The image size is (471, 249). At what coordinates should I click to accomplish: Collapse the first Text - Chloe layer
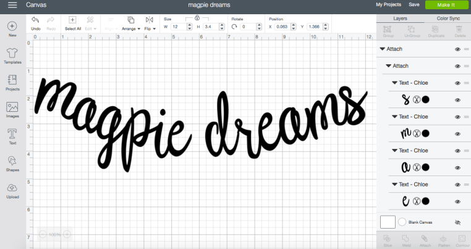click(395, 83)
